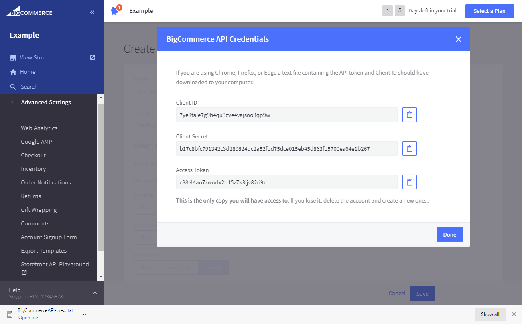This screenshot has height=324, width=522.
Task: Click the external link icon beside View Store
Action: 93,57
